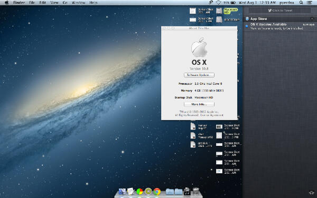This screenshot has width=317, height=198.
Task: Open the Apple menu
Action: coord(6,3)
